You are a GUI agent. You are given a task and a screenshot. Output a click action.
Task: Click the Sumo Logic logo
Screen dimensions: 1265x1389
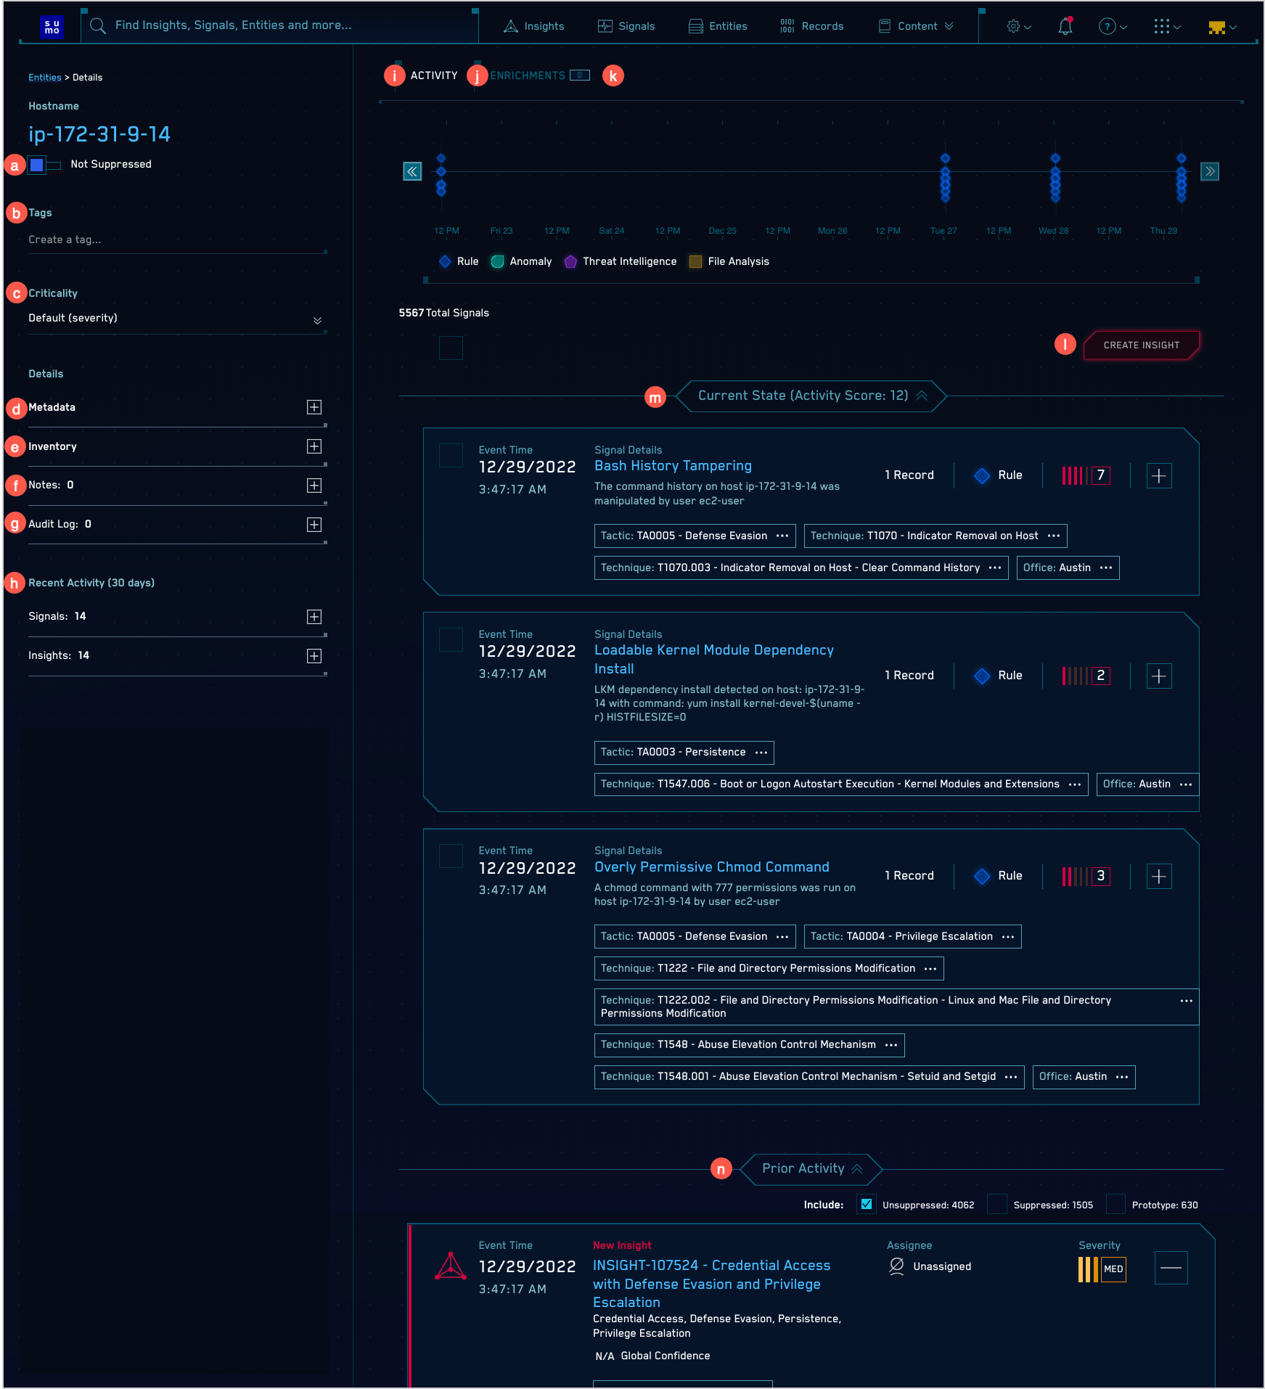tap(51, 26)
